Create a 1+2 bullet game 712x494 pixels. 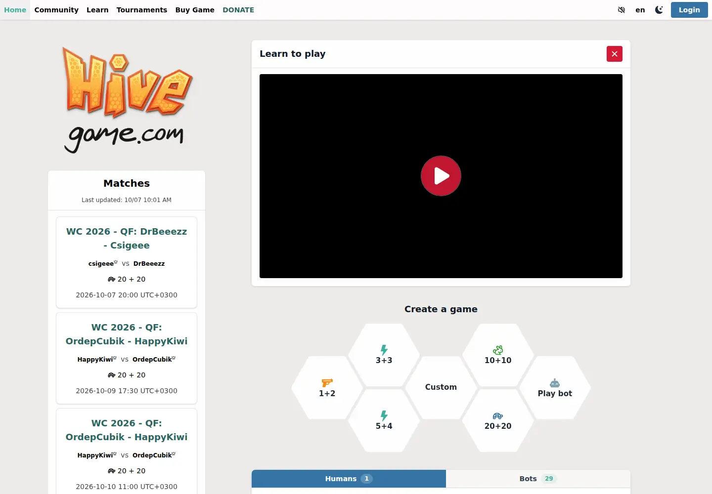[x=327, y=388]
